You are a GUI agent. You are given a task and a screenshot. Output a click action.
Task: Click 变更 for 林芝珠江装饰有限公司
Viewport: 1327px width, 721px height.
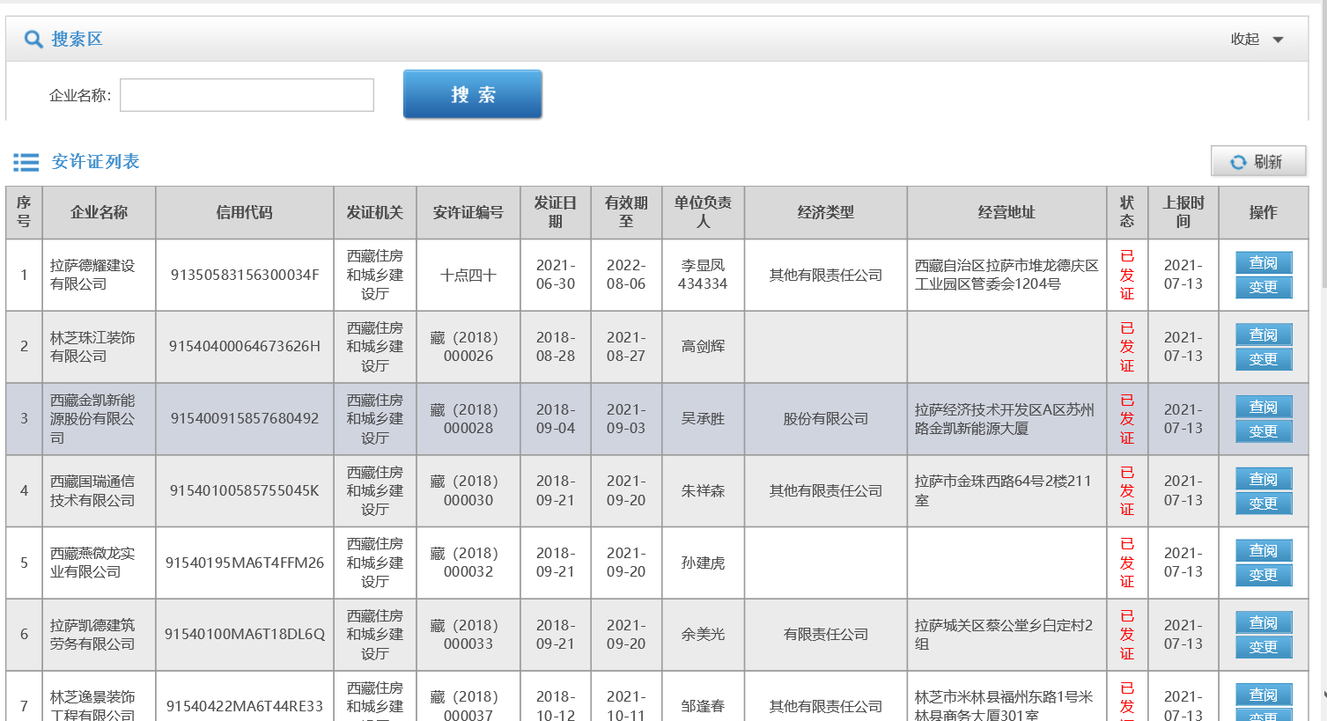tap(1263, 360)
